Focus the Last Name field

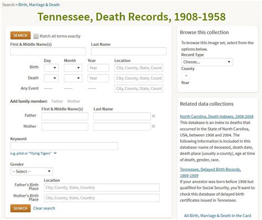point(129,51)
